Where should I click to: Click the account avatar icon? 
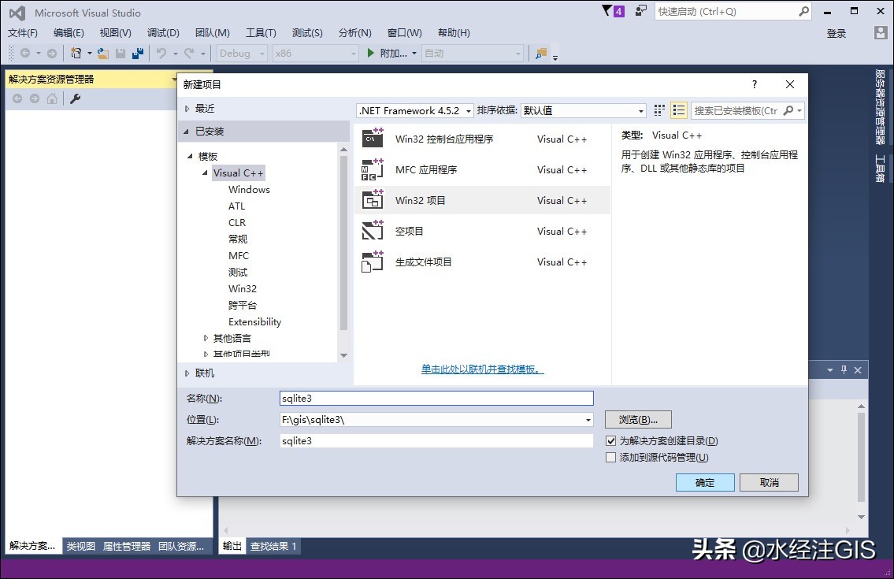pyautogui.click(x=881, y=33)
